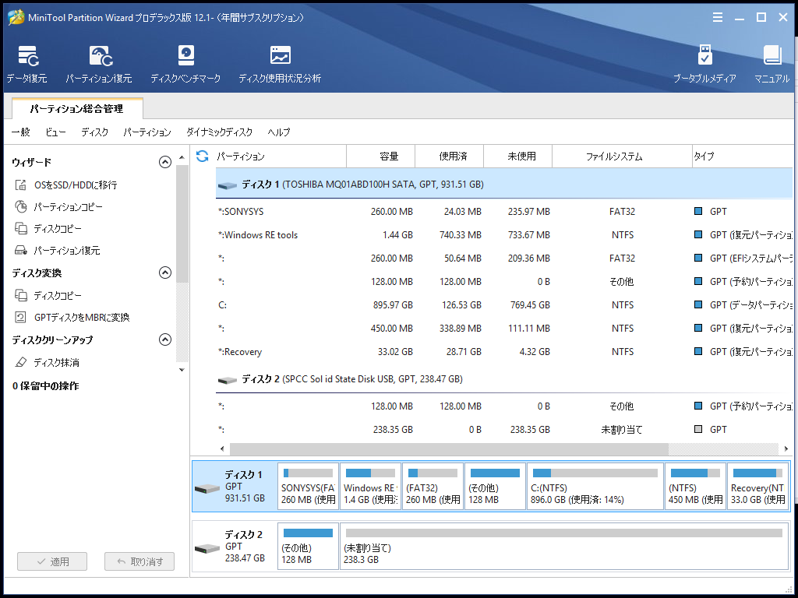
Task: Start the パーティションコピー wizard
Action: coord(59,207)
